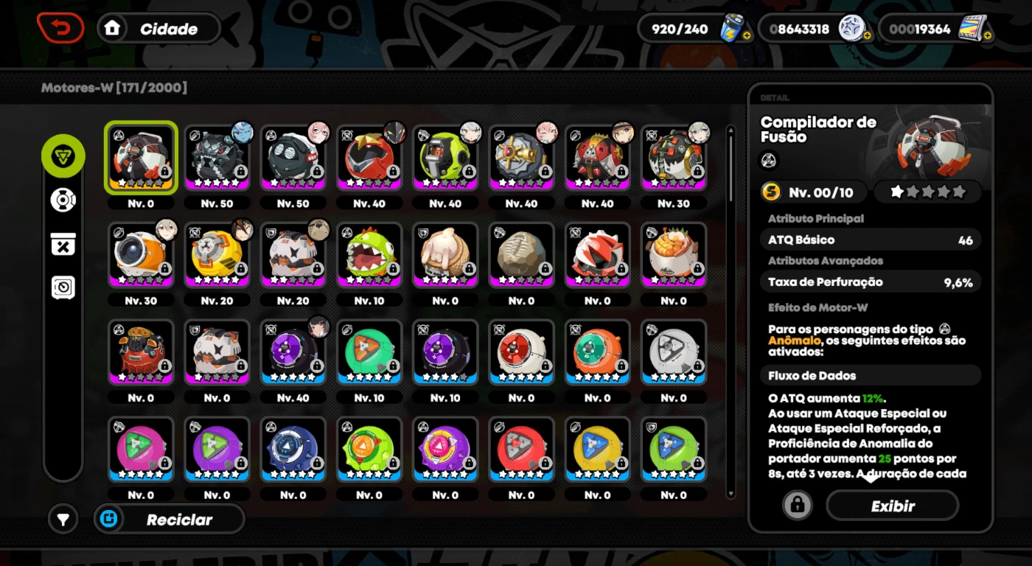Click the star rank upgrade indicator
1032x566 pixels.
(928, 192)
